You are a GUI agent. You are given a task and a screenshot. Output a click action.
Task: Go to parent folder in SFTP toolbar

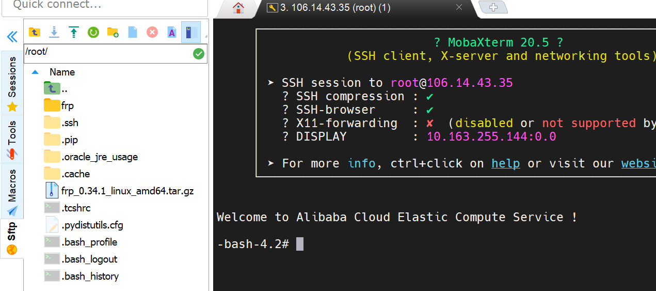(x=35, y=32)
